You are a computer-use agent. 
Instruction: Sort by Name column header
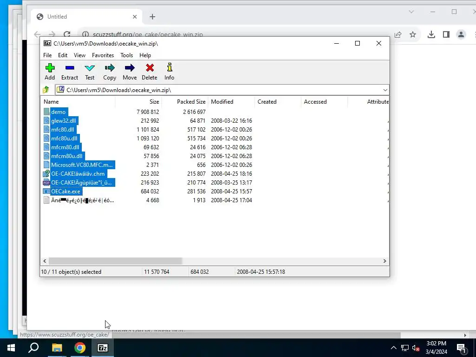(78, 102)
